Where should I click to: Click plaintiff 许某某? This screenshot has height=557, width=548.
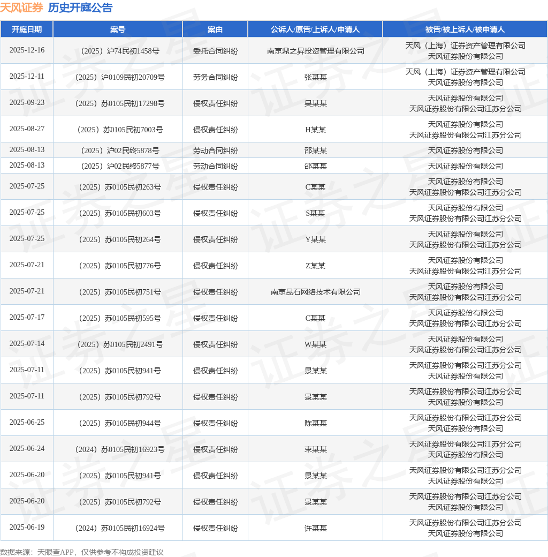click(316, 528)
